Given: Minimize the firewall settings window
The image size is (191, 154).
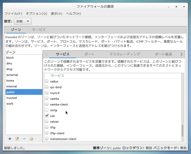Looking at the screenshot, I should point(169,7).
